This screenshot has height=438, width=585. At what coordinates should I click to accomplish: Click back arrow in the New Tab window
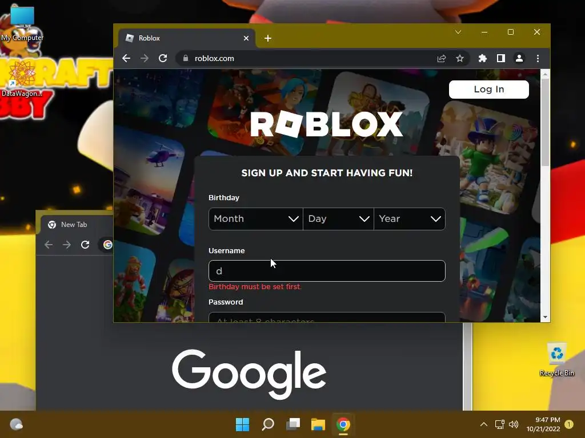point(49,245)
